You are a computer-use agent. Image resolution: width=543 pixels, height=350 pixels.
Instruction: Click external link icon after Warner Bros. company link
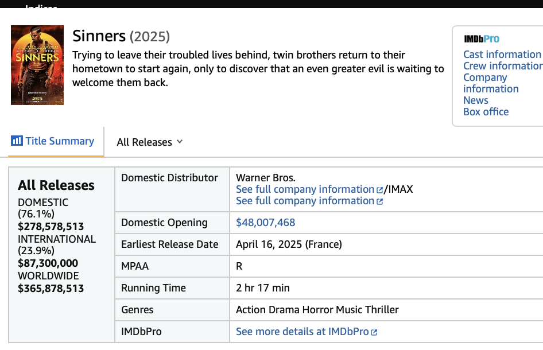click(x=379, y=190)
